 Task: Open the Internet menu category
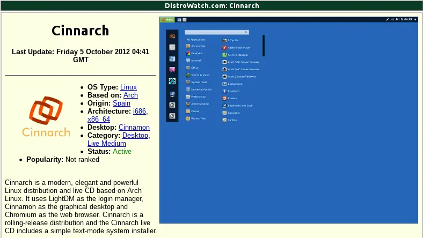(194, 61)
